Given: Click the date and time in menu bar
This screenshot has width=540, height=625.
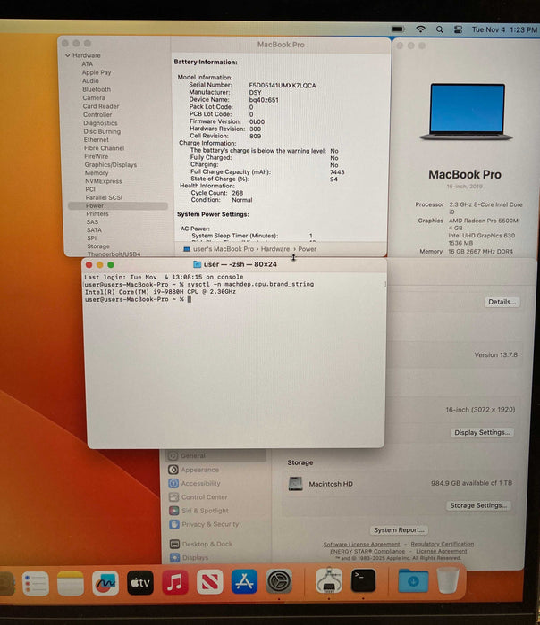Looking at the screenshot, I should pos(504,29).
